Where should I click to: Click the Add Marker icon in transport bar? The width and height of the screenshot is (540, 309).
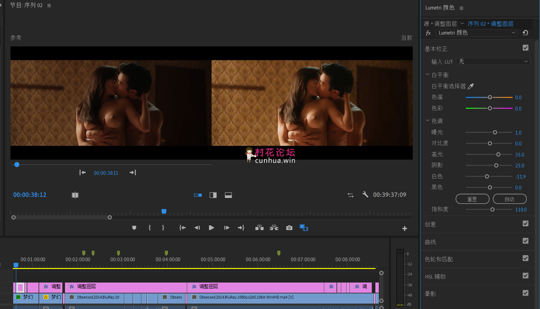pyautogui.click(x=134, y=228)
